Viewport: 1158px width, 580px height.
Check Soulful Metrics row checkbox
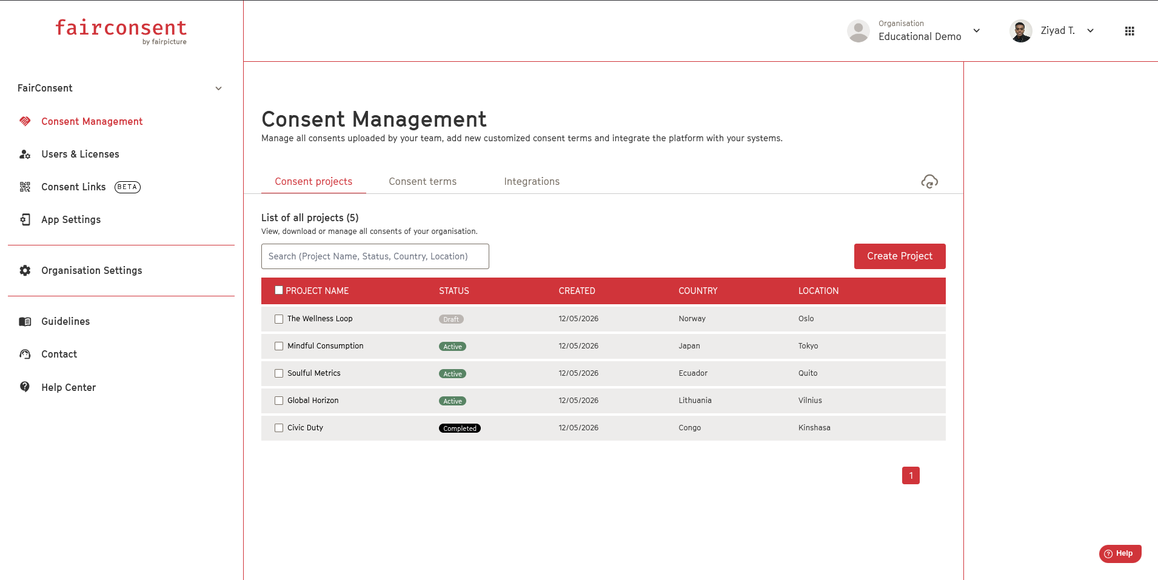coord(279,373)
